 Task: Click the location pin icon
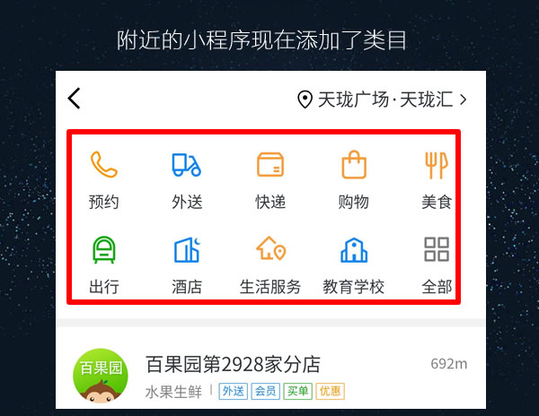pyautogui.click(x=305, y=100)
